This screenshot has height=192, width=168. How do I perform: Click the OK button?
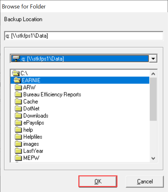point(98,181)
